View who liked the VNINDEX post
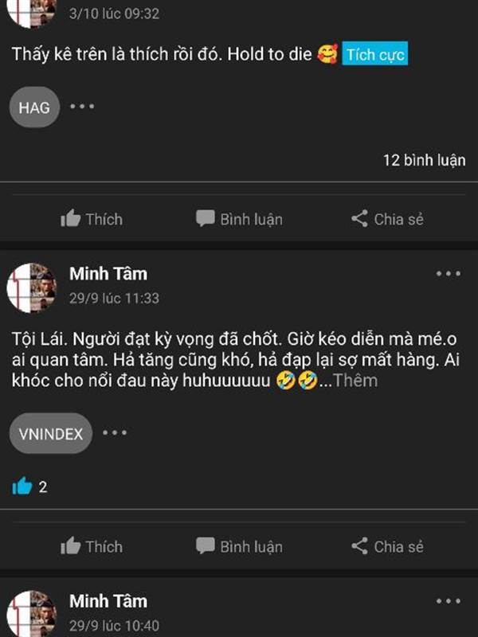This screenshot has width=478, height=637. tap(30, 486)
